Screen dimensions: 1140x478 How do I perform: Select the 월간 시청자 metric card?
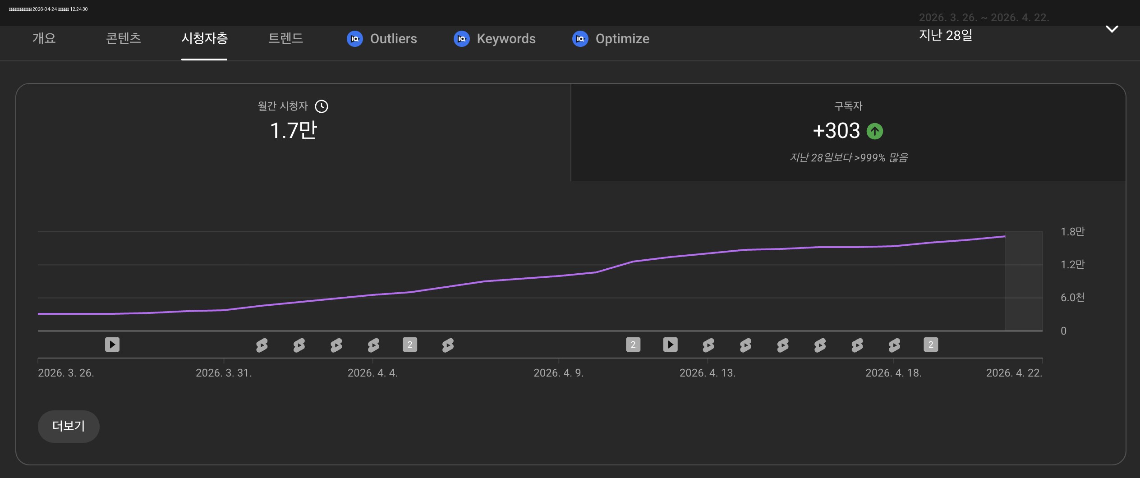(294, 133)
